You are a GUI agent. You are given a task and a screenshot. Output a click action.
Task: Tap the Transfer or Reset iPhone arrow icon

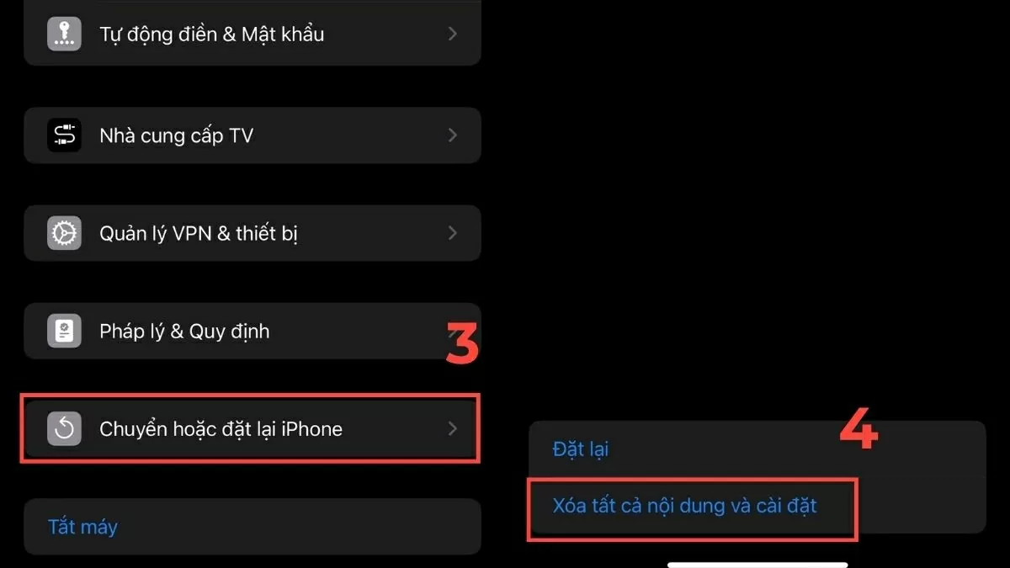64,429
